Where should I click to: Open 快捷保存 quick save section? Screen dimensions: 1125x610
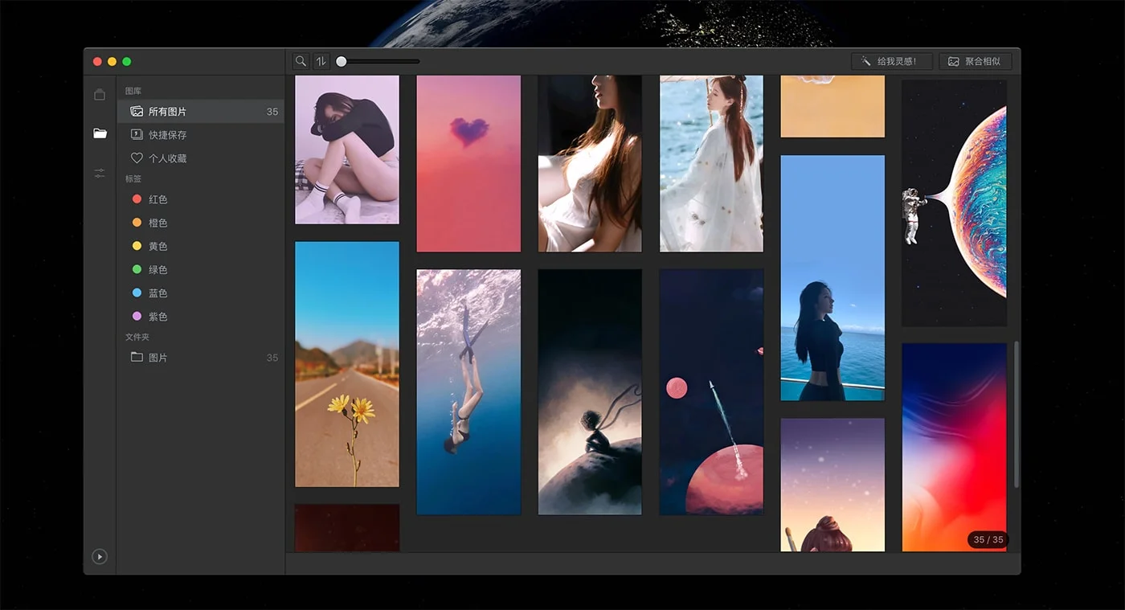pos(167,135)
